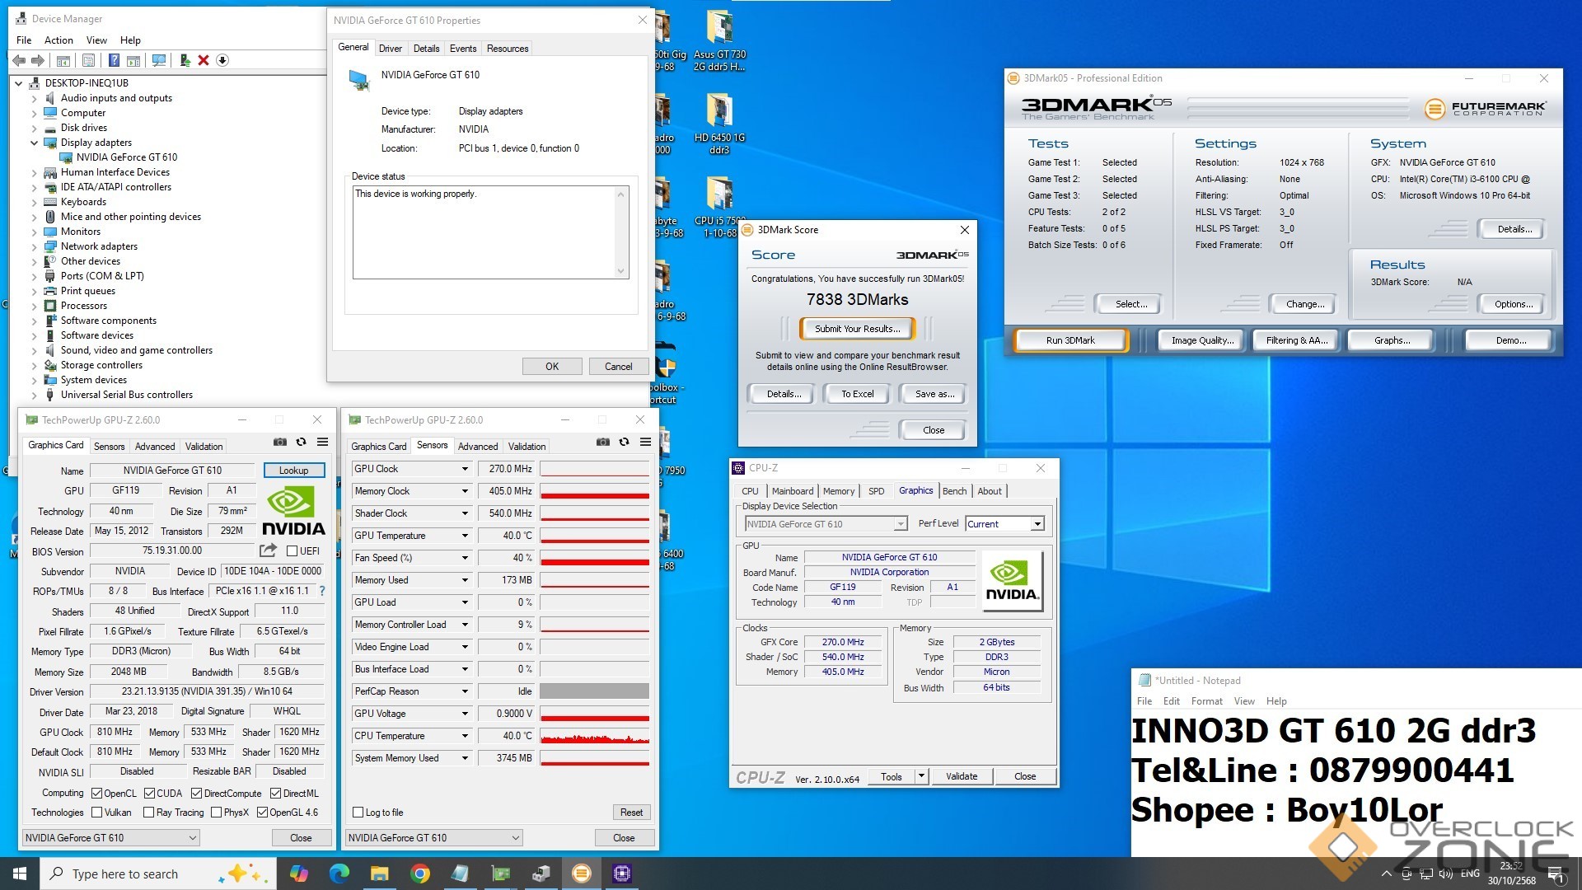Click the Device status scrollbar down arrow
Screen dimensions: 1582x890
point(620,271)
